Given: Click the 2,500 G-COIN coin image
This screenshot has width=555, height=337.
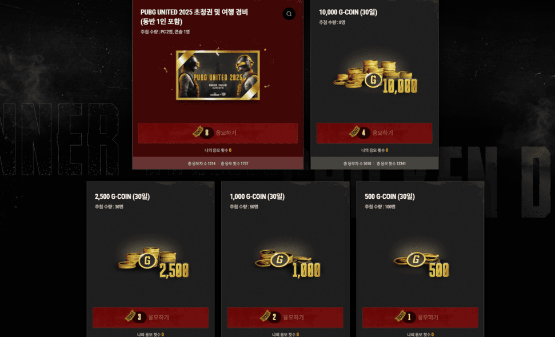Looking at the screenshot, I should (x=153, y=262).
